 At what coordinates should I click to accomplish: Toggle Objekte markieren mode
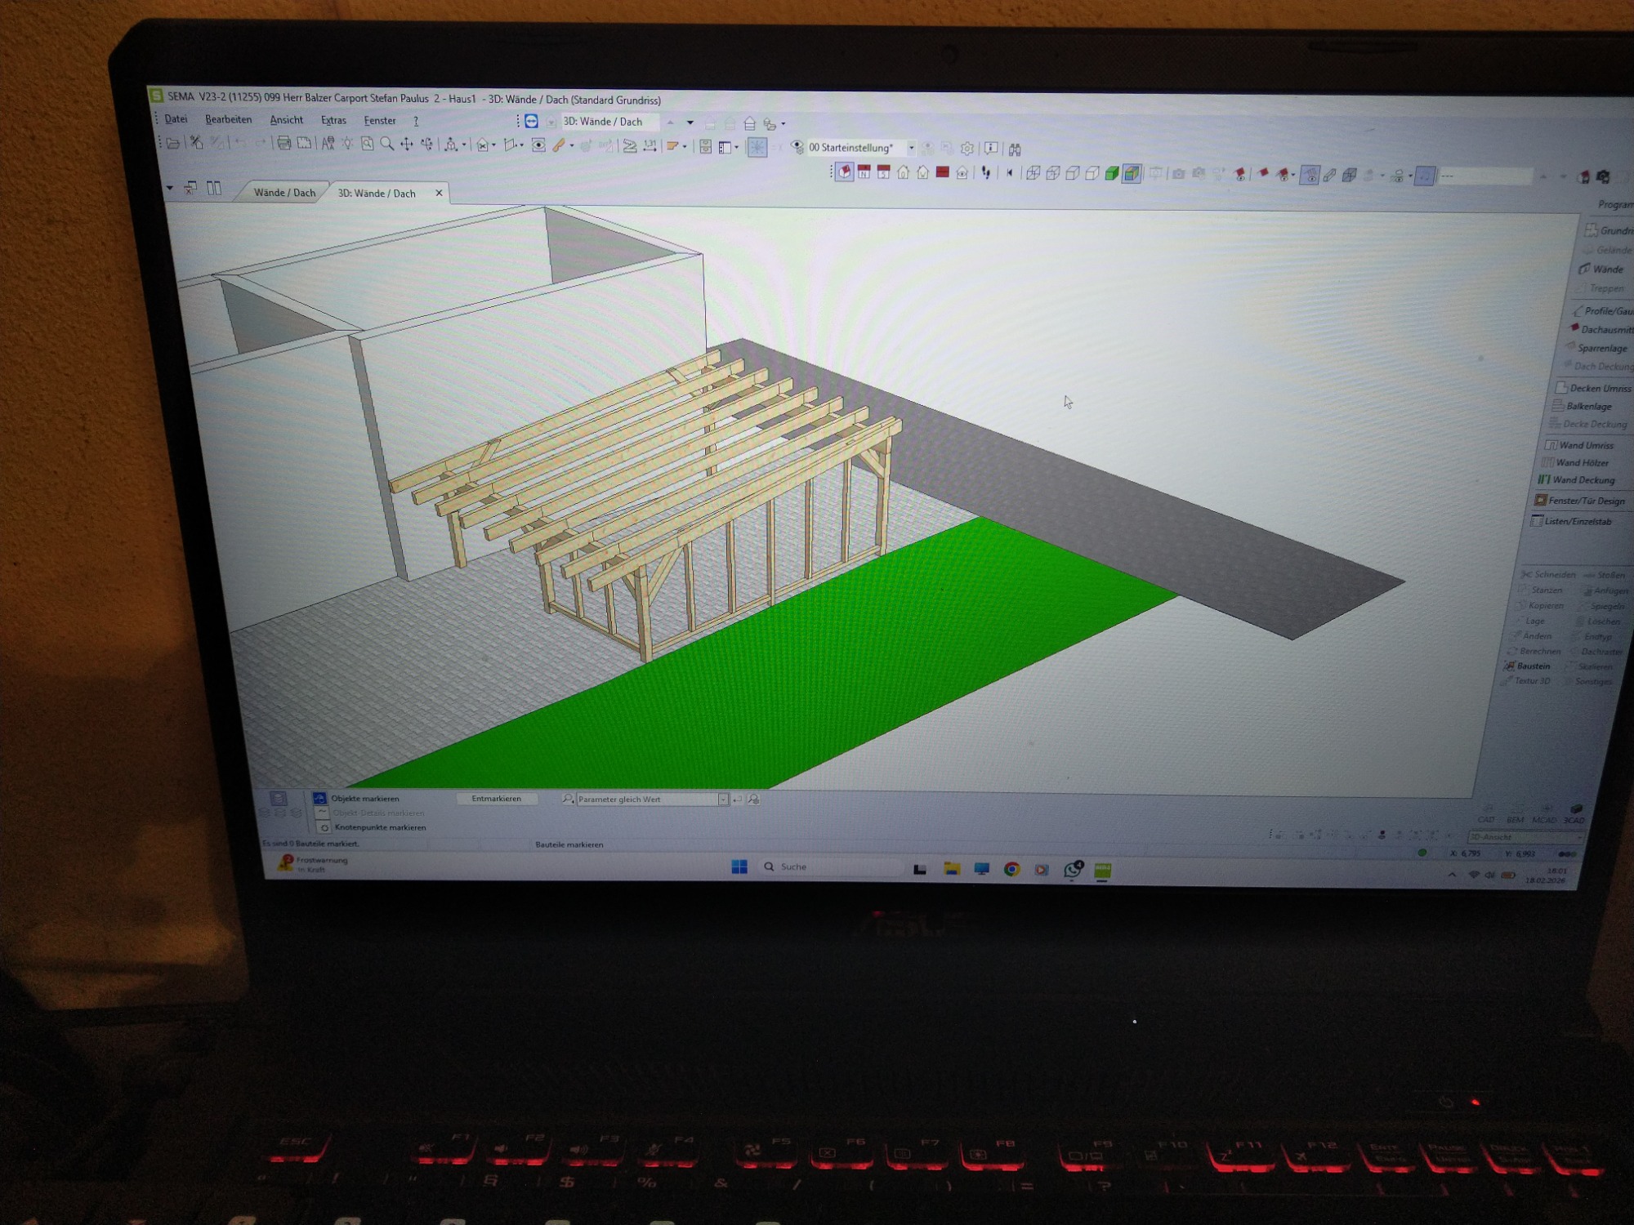click(319, 799)
